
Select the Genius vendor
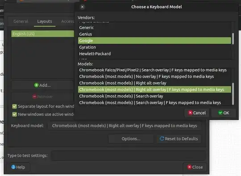pyautogui.click(x=154, y=34)
